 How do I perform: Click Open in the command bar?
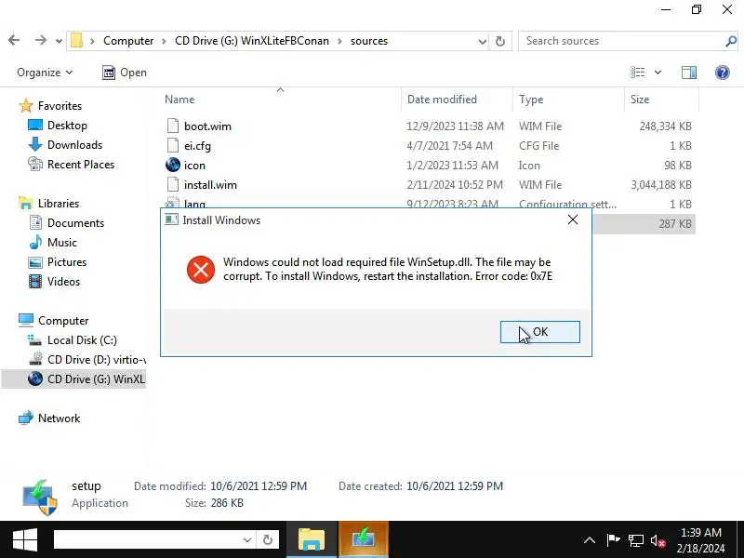pos(125,73)
